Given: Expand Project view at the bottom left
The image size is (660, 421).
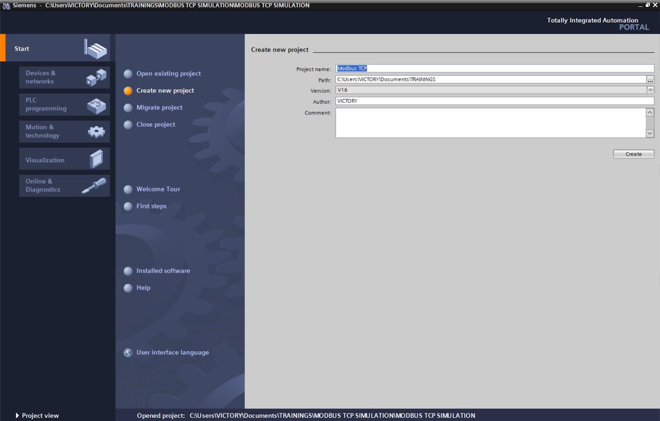Looking at the screenshot, I should point(40,415).
